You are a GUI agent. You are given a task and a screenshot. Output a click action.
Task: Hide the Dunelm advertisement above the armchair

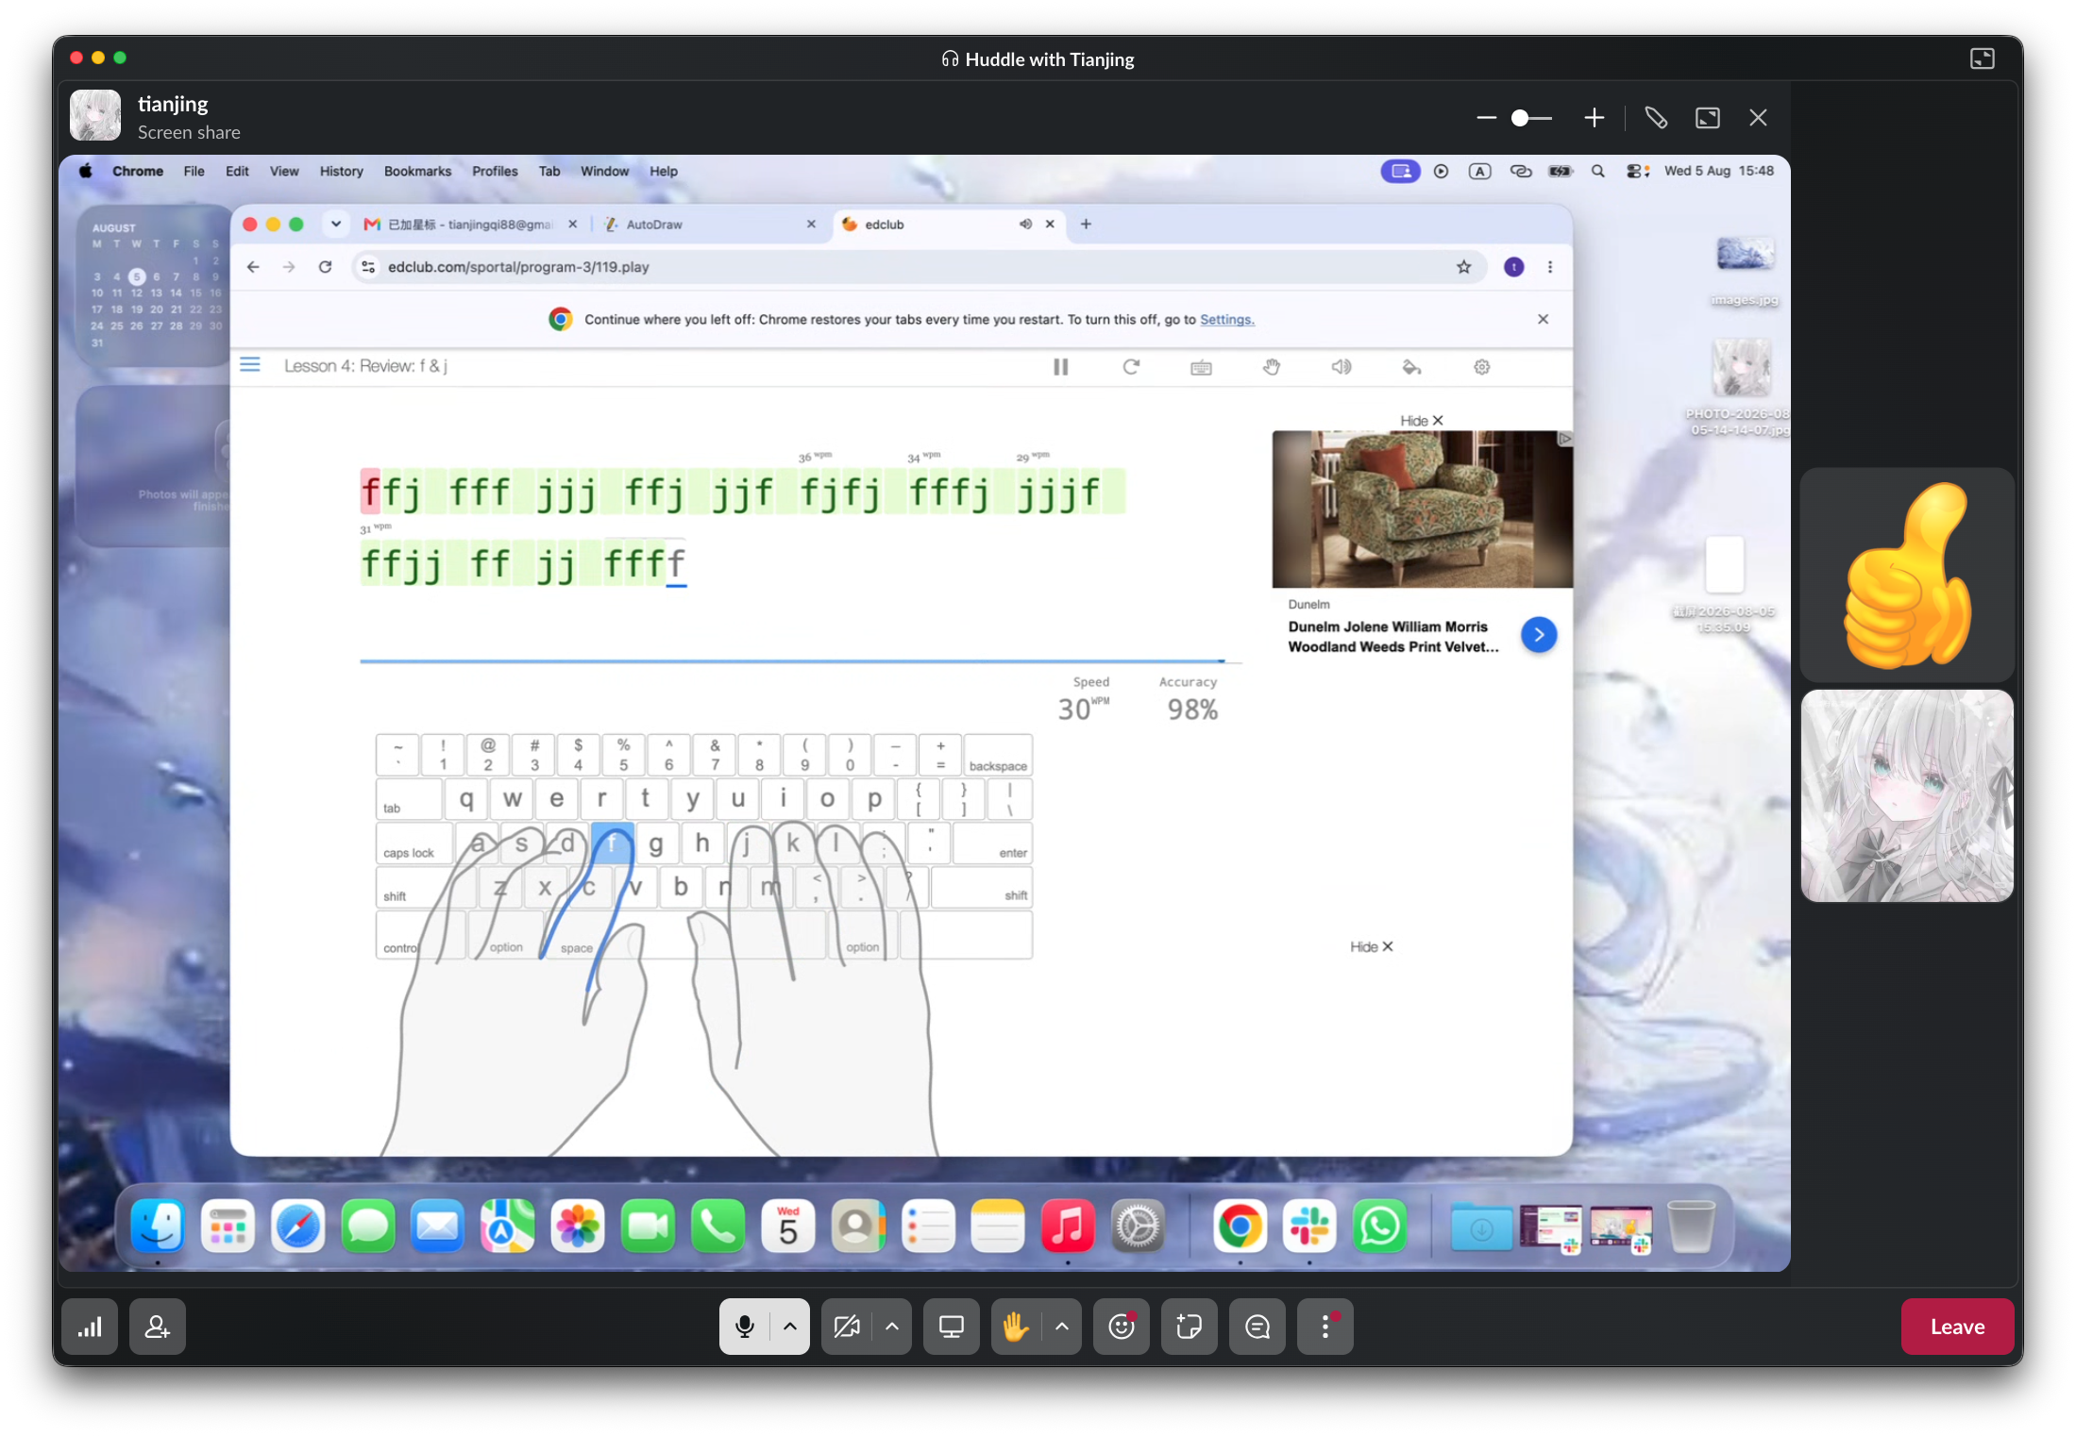(x=1422, y=421)
